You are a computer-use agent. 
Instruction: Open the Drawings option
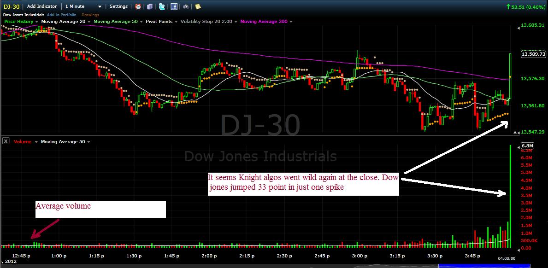[90, 14]
